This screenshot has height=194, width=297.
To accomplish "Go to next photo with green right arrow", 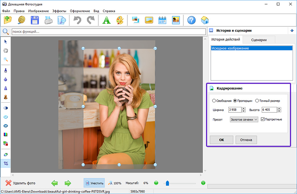I will (68, 183).
